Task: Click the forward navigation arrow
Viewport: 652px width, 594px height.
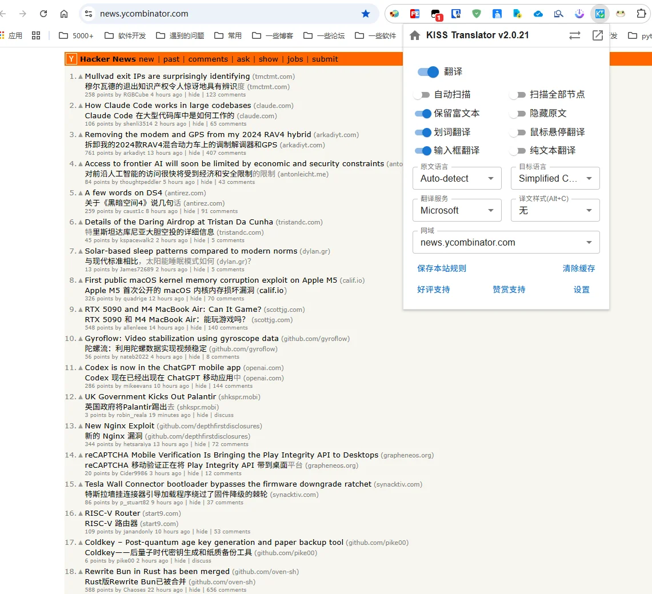Action: pos(23,14)
